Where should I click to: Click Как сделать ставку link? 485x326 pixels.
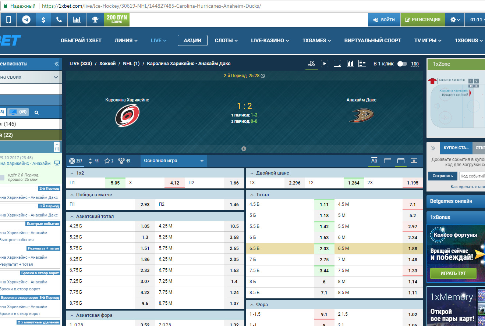468,187
